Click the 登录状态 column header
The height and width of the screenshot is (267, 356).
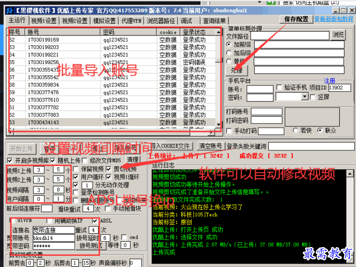(x=198, y=32)
